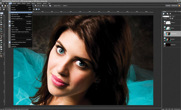The image size is (181, 110).
Task: Select the Crop tool
Action: (1, 22)
